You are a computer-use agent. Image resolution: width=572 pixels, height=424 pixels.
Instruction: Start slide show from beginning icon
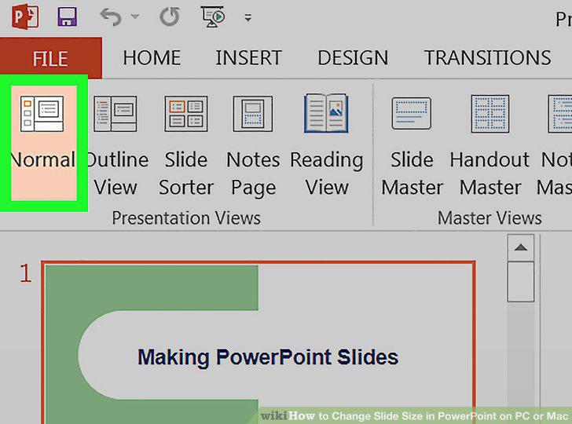[213, 16]
